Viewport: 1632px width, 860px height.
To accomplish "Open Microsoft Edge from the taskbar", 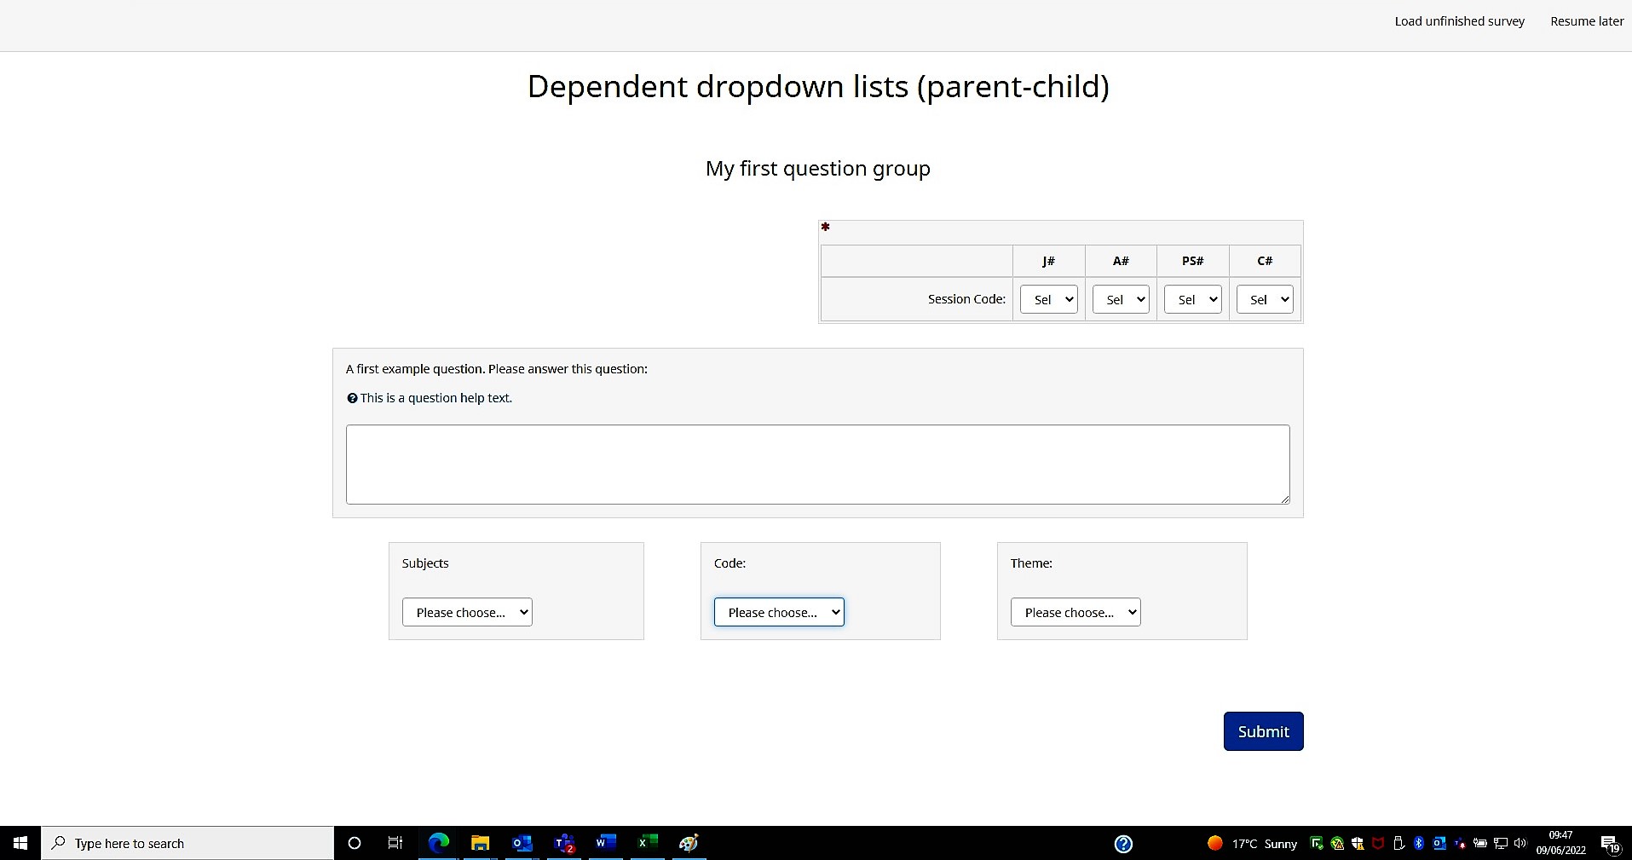I will (x=438, y=843).
